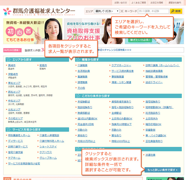Click the もっと詳しい条件で探す button
Image resolution: width=186 pixels, height=180 pixels.
163,170
